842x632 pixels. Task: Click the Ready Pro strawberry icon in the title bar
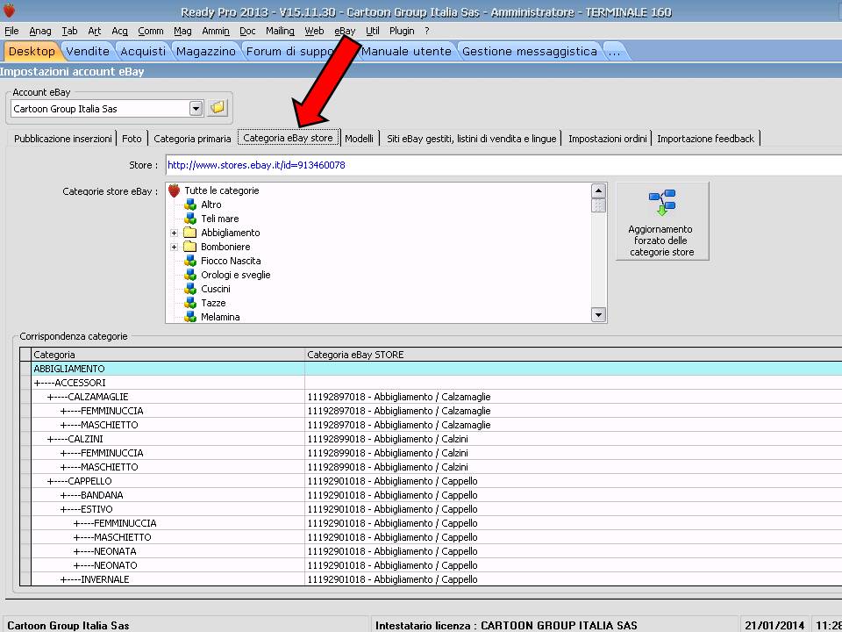pyautogui.click(x=9, y=11)
